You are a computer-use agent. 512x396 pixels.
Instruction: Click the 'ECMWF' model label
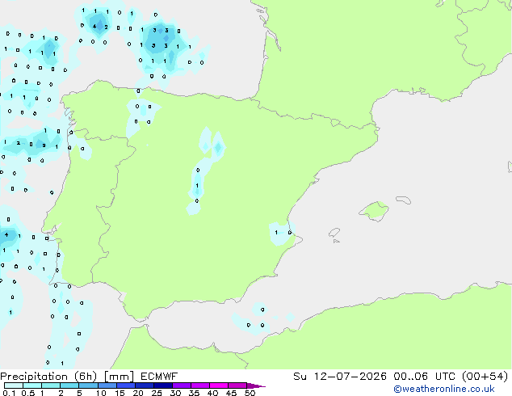(x=159, y=377)
